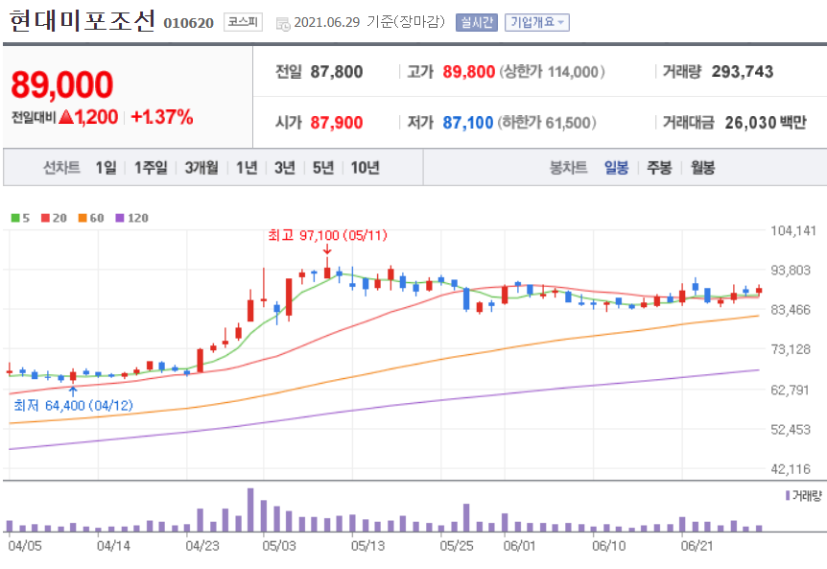
Task: Click the 상한가 114,000 upper limit text
Action: coord(552,72)
